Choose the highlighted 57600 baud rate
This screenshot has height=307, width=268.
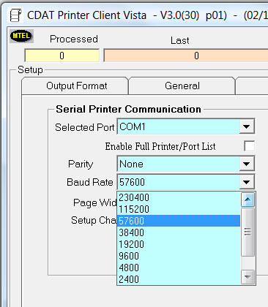179,221
